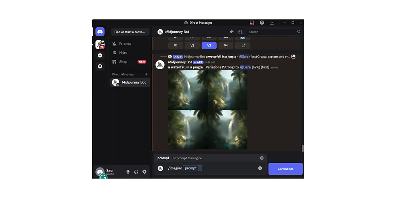This screenshot has height=198, width=396.
Task: Click the @Sara mention in Variations message
Action: pyautogui.click(x=245, y=67)
